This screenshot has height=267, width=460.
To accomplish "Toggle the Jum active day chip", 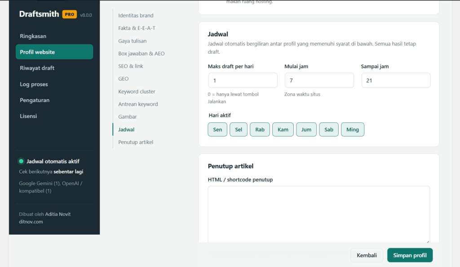I will [306, 129].
